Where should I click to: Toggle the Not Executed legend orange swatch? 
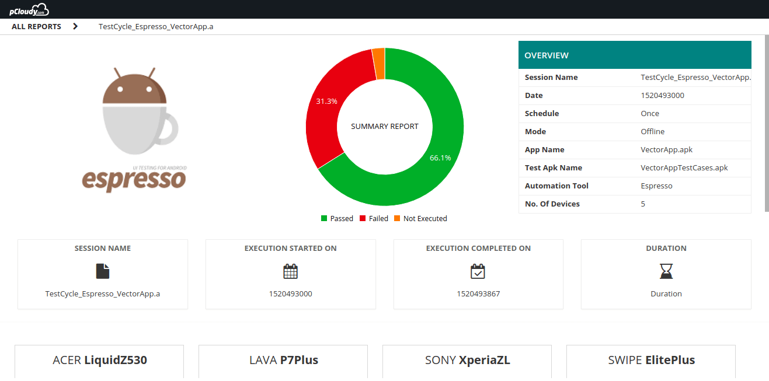point(397,218)
